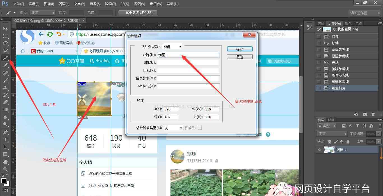Filter layers by adjustment layers icon
Image resolution: width=383 pixels, height=196 pixels.
[351, 126]
